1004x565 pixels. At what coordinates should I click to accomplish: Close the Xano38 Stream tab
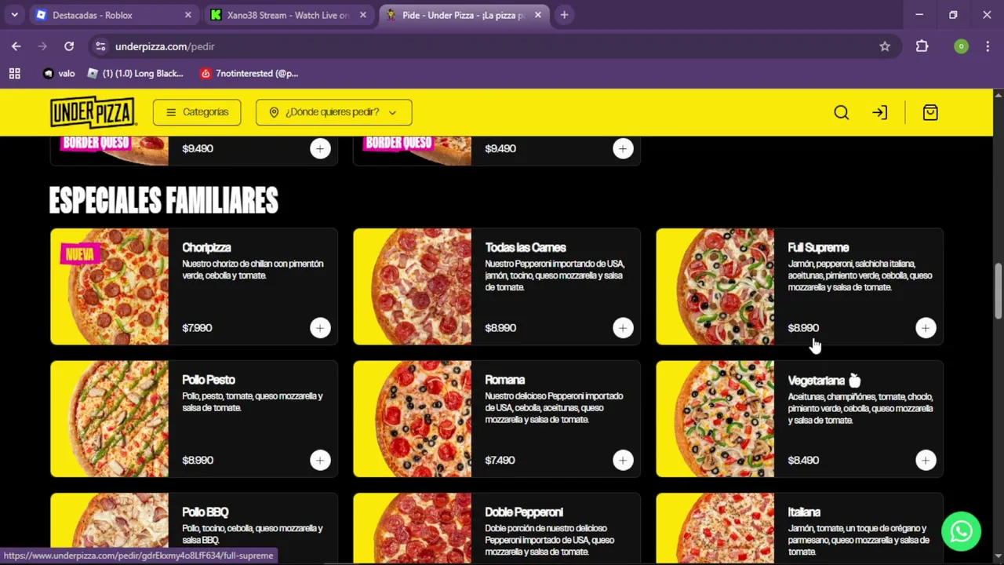pyautogui.click(x=363, y=15)
